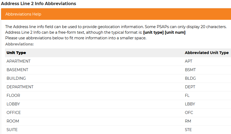Click the BUILDING unit type cell

click(x=16, y=78)
